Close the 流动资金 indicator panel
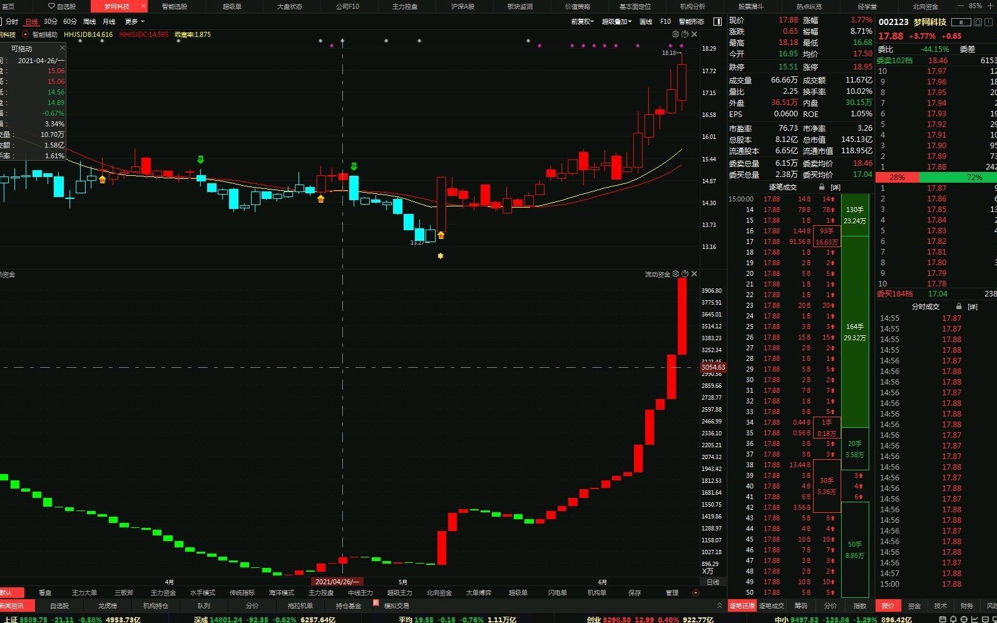This screenshot has height=623, width=997. (x=694, y=274)
